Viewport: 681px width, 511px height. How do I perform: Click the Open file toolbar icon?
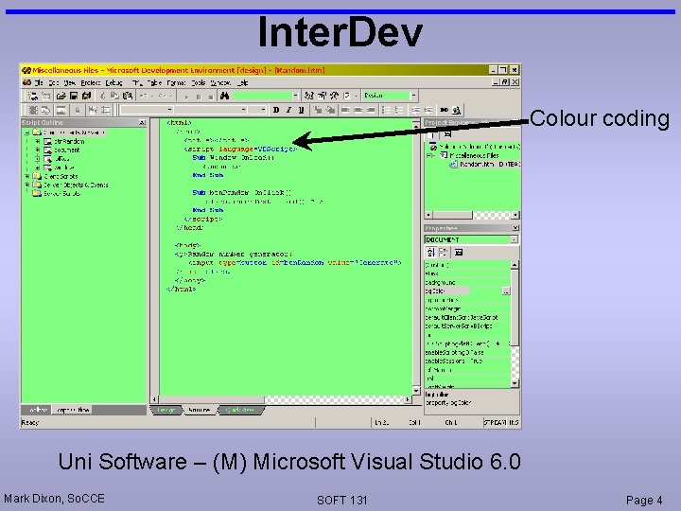pos(61,96)
